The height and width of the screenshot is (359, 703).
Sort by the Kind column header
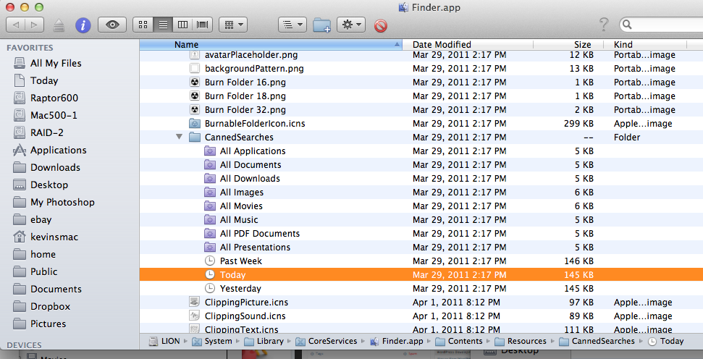644,44
